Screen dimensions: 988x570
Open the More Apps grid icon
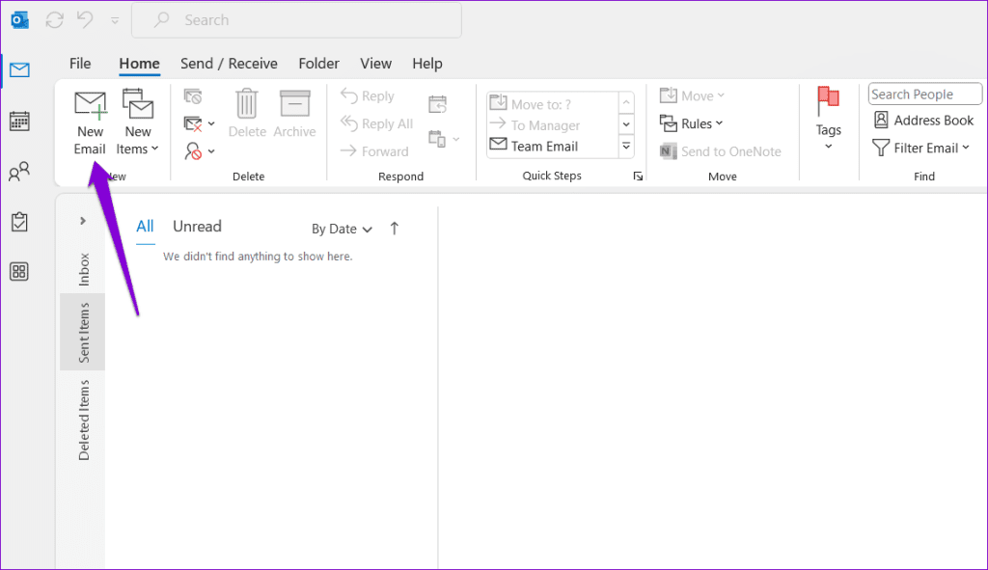click(19, 272)
